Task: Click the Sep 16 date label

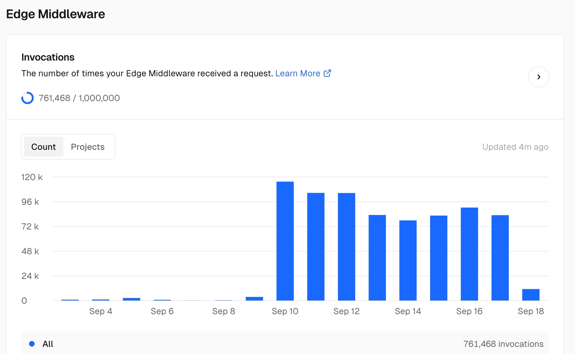Action: click(x=469, y=311)
